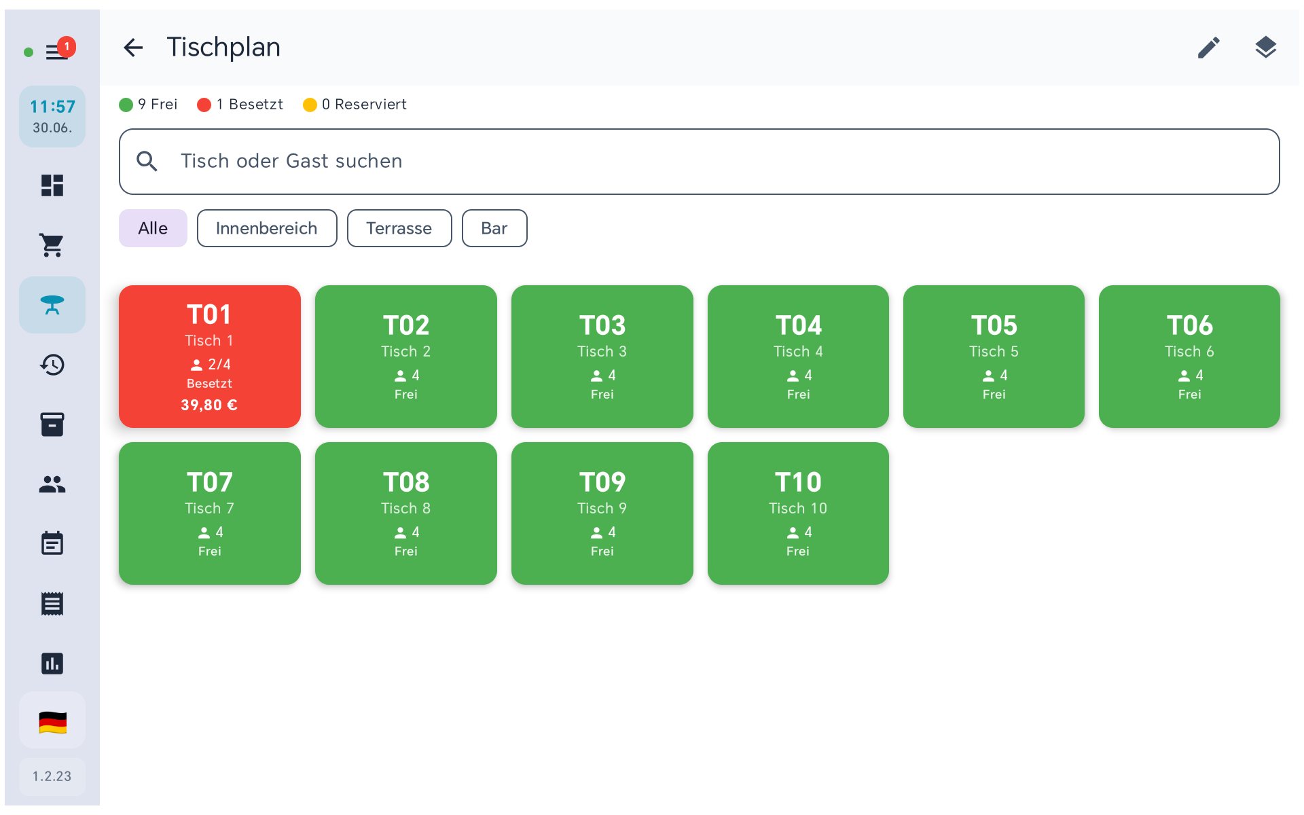This screenshot has height=815, width=1304.
Task: Select free table T10
Action: tap(798, 513)
